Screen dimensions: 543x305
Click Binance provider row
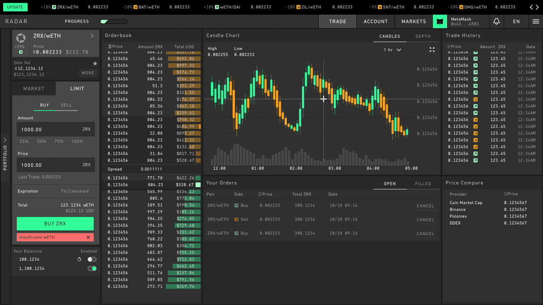[489, 210]
